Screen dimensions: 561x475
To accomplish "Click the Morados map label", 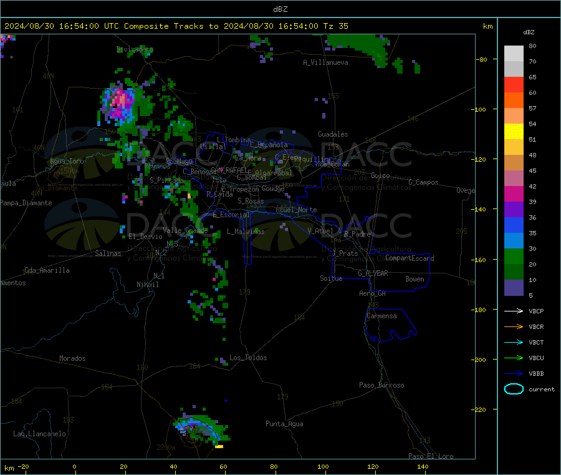I will (x=72, y=358).
